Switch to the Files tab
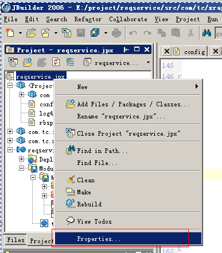 point(15,240)
